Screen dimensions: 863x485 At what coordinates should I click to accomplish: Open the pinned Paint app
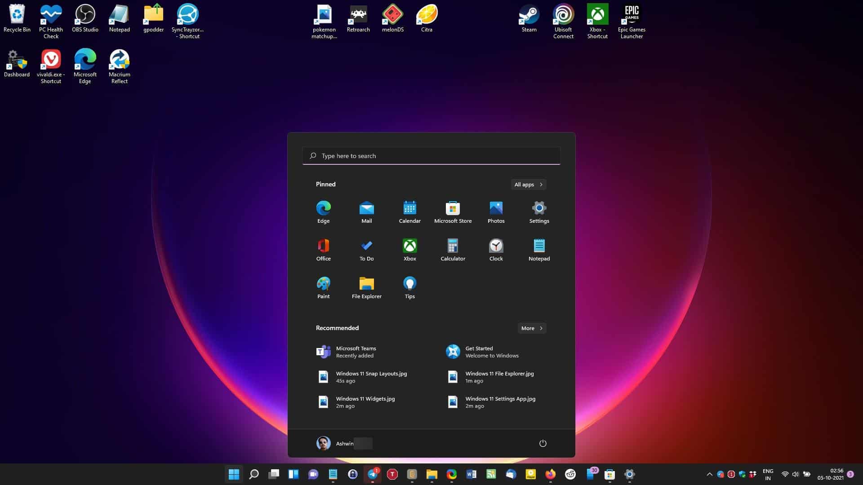(x=323, y=287)
